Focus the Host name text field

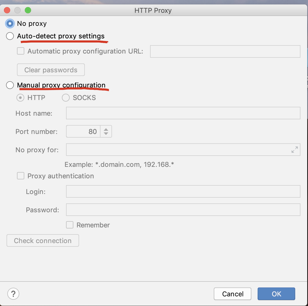click(x=183, y=113)
